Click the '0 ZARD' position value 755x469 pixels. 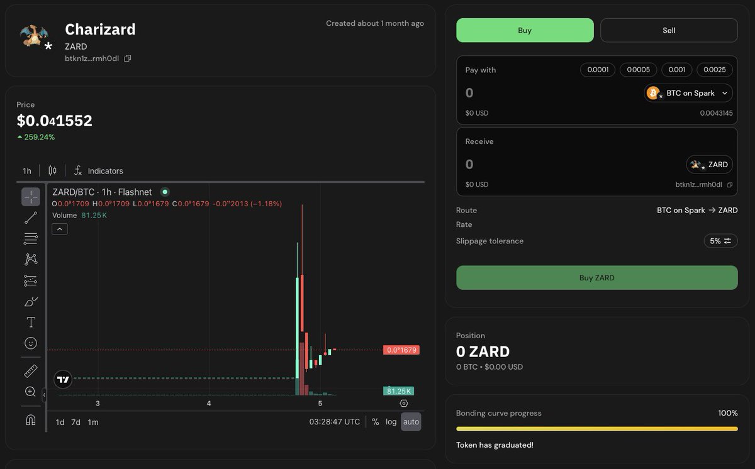point(483,351)
